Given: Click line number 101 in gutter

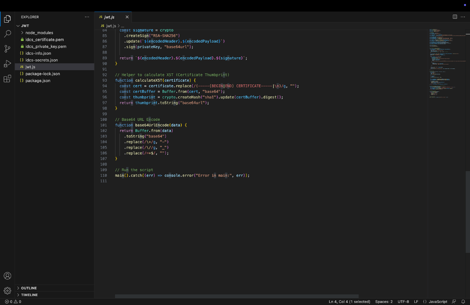Looking at the screenshot, I should click(x=103, y=125).
